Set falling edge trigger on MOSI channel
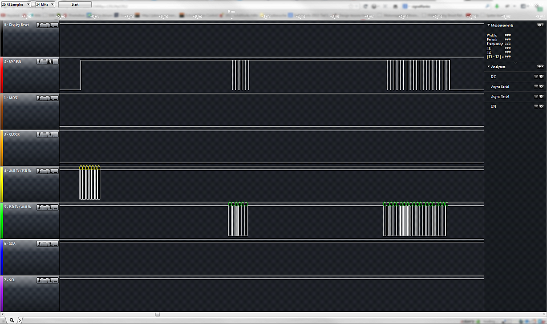The image size is (547, 324). click(50, 98)
